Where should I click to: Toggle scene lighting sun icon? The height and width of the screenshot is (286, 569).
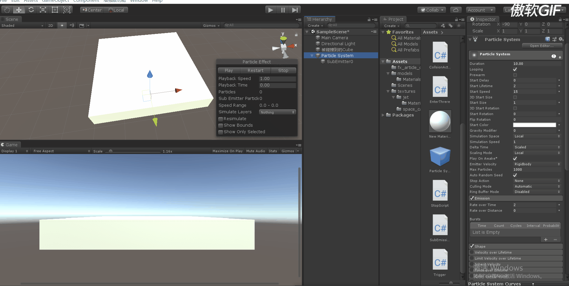tap(62, 26)
